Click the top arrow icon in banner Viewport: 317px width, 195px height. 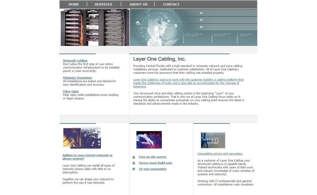click(x=201, y=13)
